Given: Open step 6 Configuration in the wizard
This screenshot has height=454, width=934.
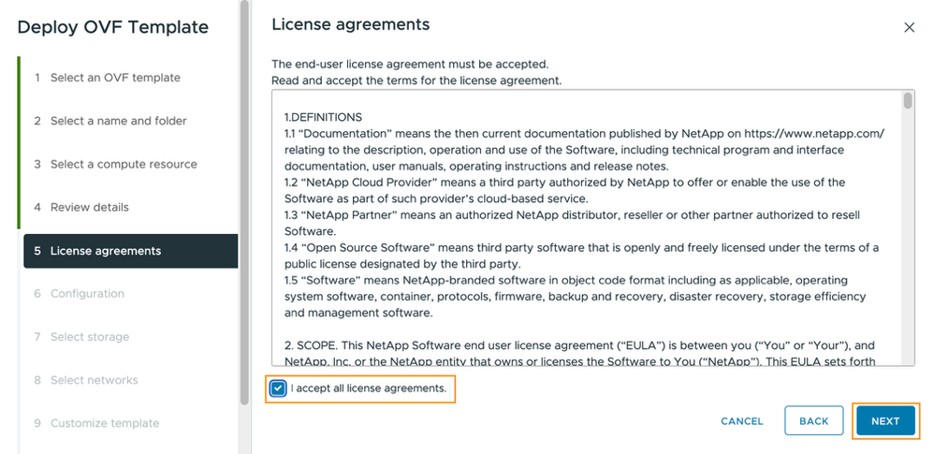Looking at the screenshot, I should [87, 294].
